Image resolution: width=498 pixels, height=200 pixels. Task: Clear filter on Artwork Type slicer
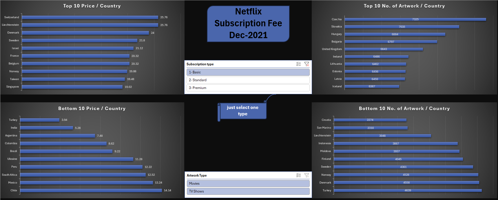click(x=307, y=175)
